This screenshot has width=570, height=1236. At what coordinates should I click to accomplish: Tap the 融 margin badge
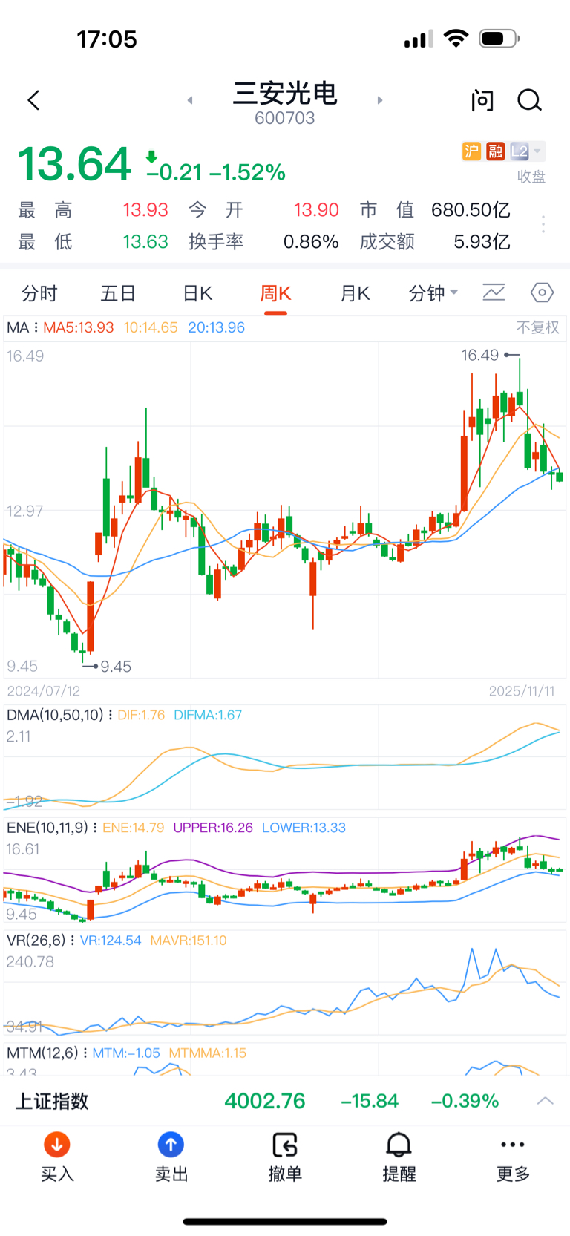pos(495,151)
